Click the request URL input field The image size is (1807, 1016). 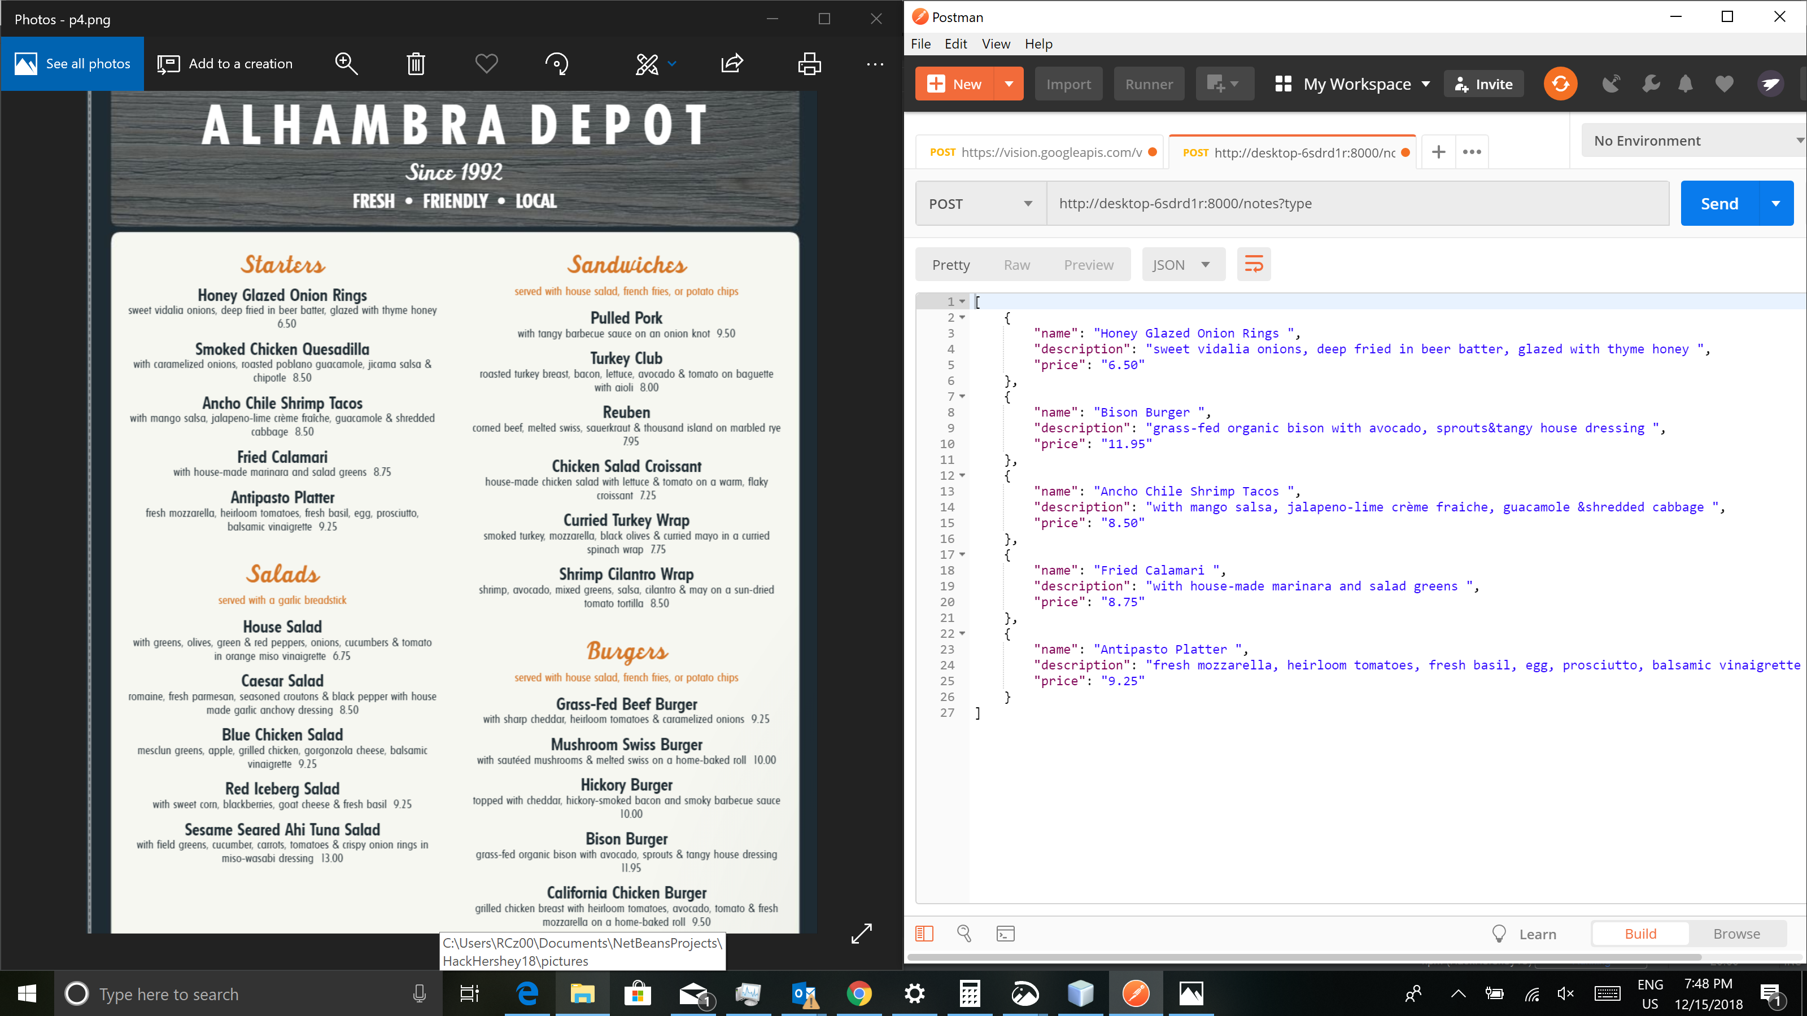(1356, 203)
